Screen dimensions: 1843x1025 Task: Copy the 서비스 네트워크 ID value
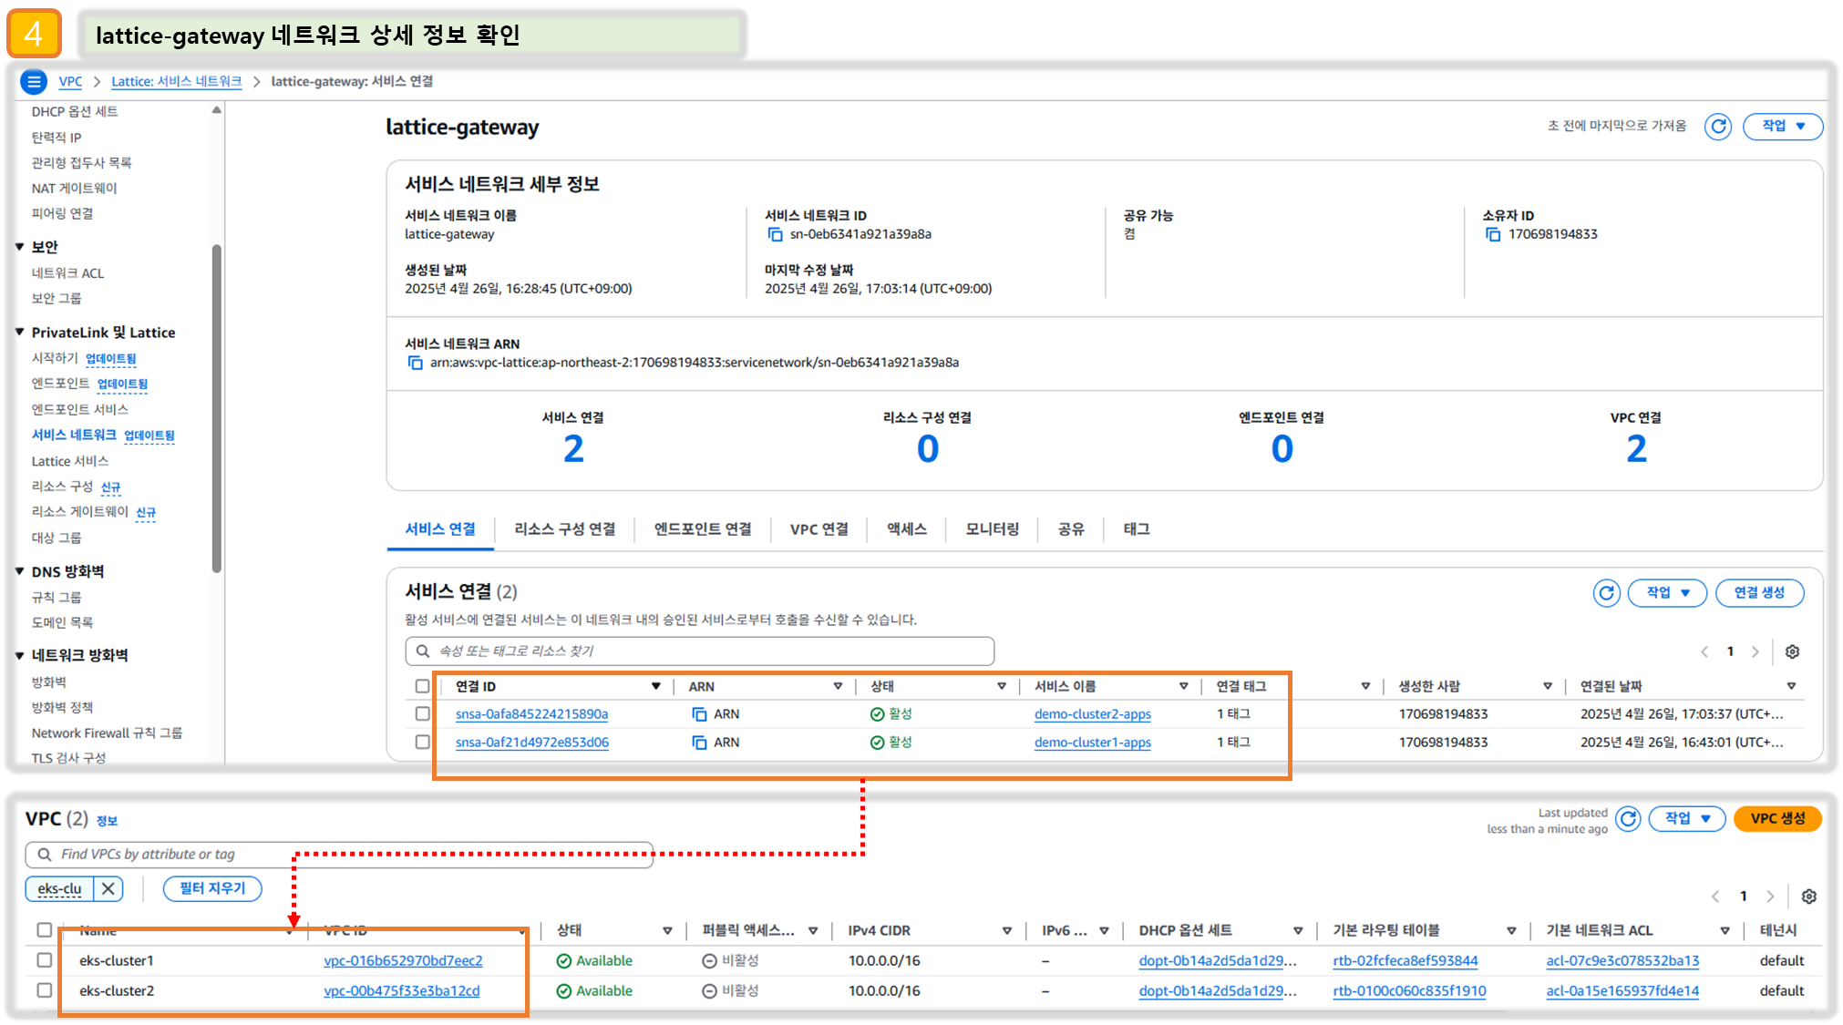[775, 235]
